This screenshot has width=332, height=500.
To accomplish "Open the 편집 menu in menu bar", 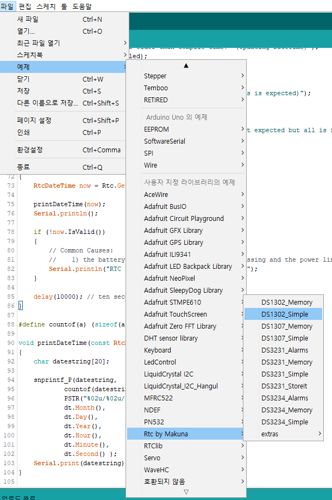I will click(25, 7).
